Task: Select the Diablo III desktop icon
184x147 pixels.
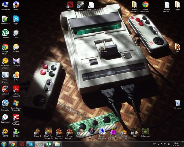Action: click(38, 131)
